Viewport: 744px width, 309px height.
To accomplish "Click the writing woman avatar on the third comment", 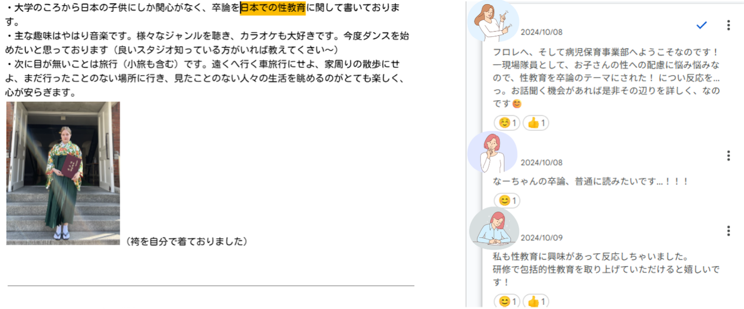I will 494,228.
